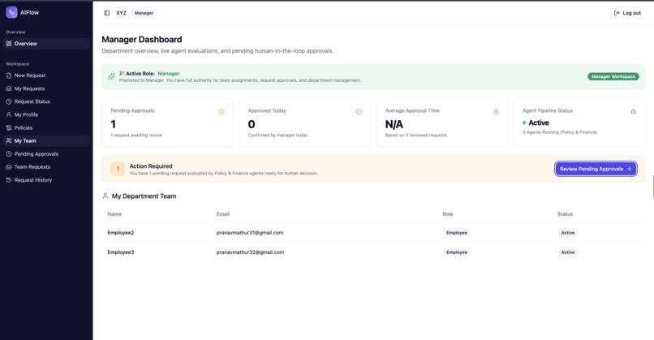Open My Profile in sidebar
Screen dimensions: 654x340
click(46, 114)
